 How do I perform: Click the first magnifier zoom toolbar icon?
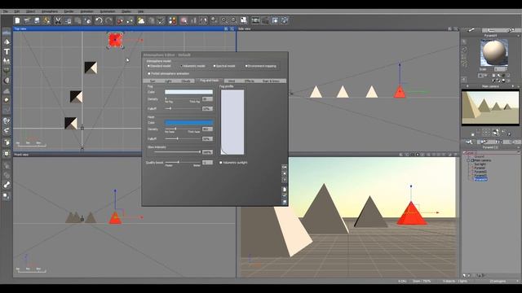click(x=224, y=20)
